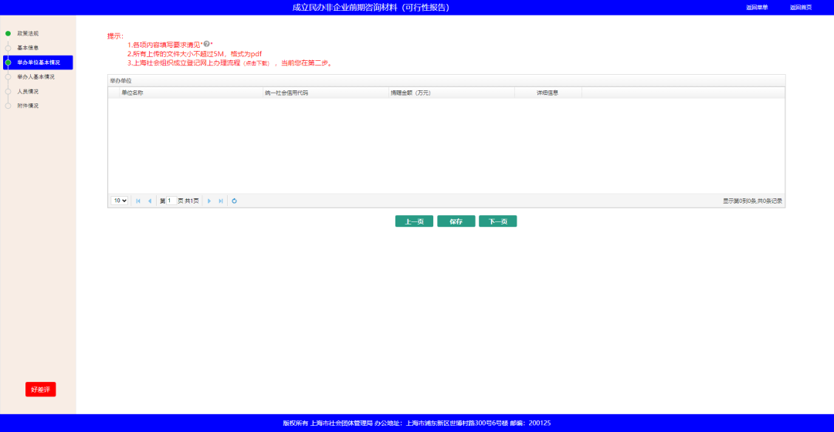
Task: Click the help question mark icon
Action: [x=207, y=44]
